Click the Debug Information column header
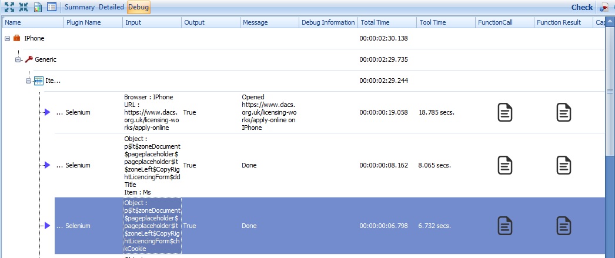The height and width of the screenshot is (258, 615). coord(329,22)
